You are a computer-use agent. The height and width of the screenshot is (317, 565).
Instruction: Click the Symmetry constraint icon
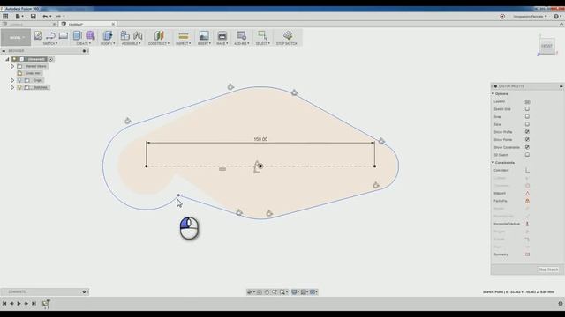pos(527,254)
